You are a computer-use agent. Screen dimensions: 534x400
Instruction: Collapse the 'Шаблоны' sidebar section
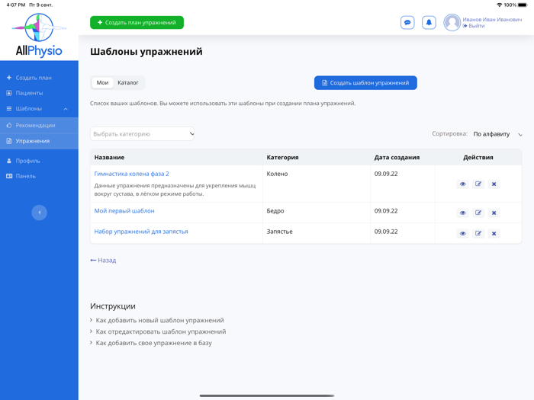pyautogui.click(x=39, y=108)
